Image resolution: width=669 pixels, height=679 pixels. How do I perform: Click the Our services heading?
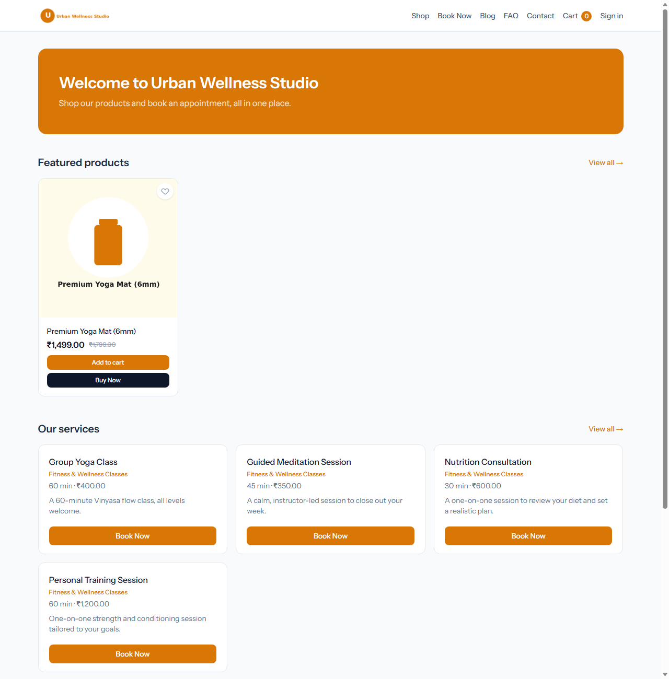tap(68, 429)
